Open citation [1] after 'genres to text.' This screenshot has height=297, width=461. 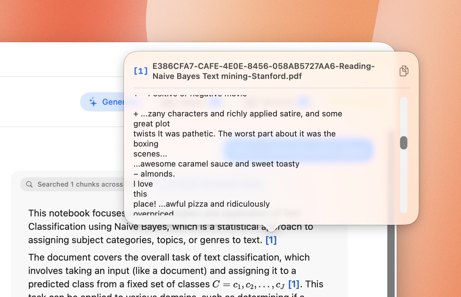(271, 240)
